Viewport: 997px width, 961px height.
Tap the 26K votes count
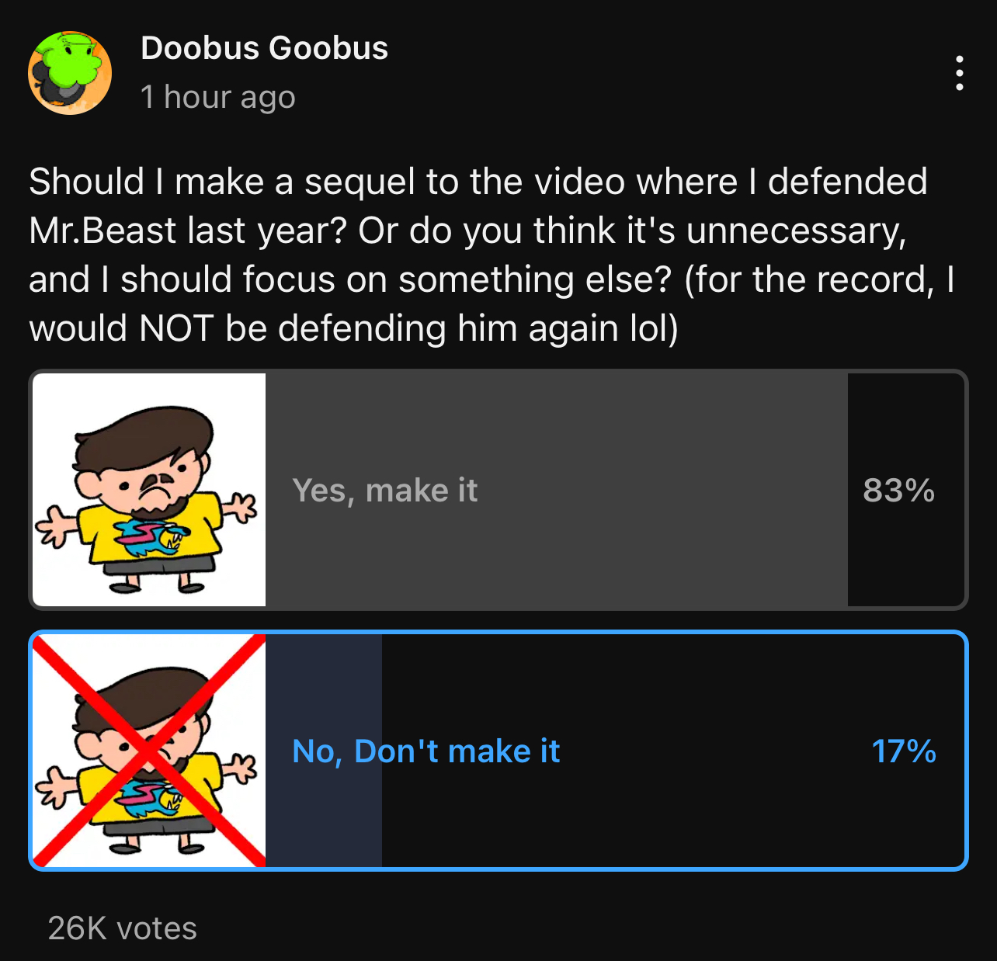point(123,928)
